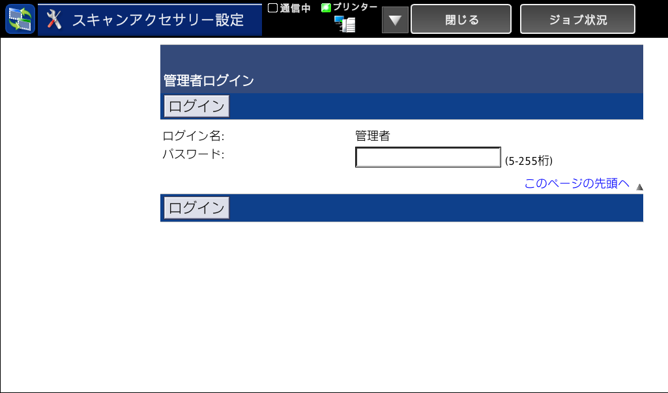Screen dimensions: 668x393
Task: Jump to top via このページの先頭へ link
Action: pos(577,184)
